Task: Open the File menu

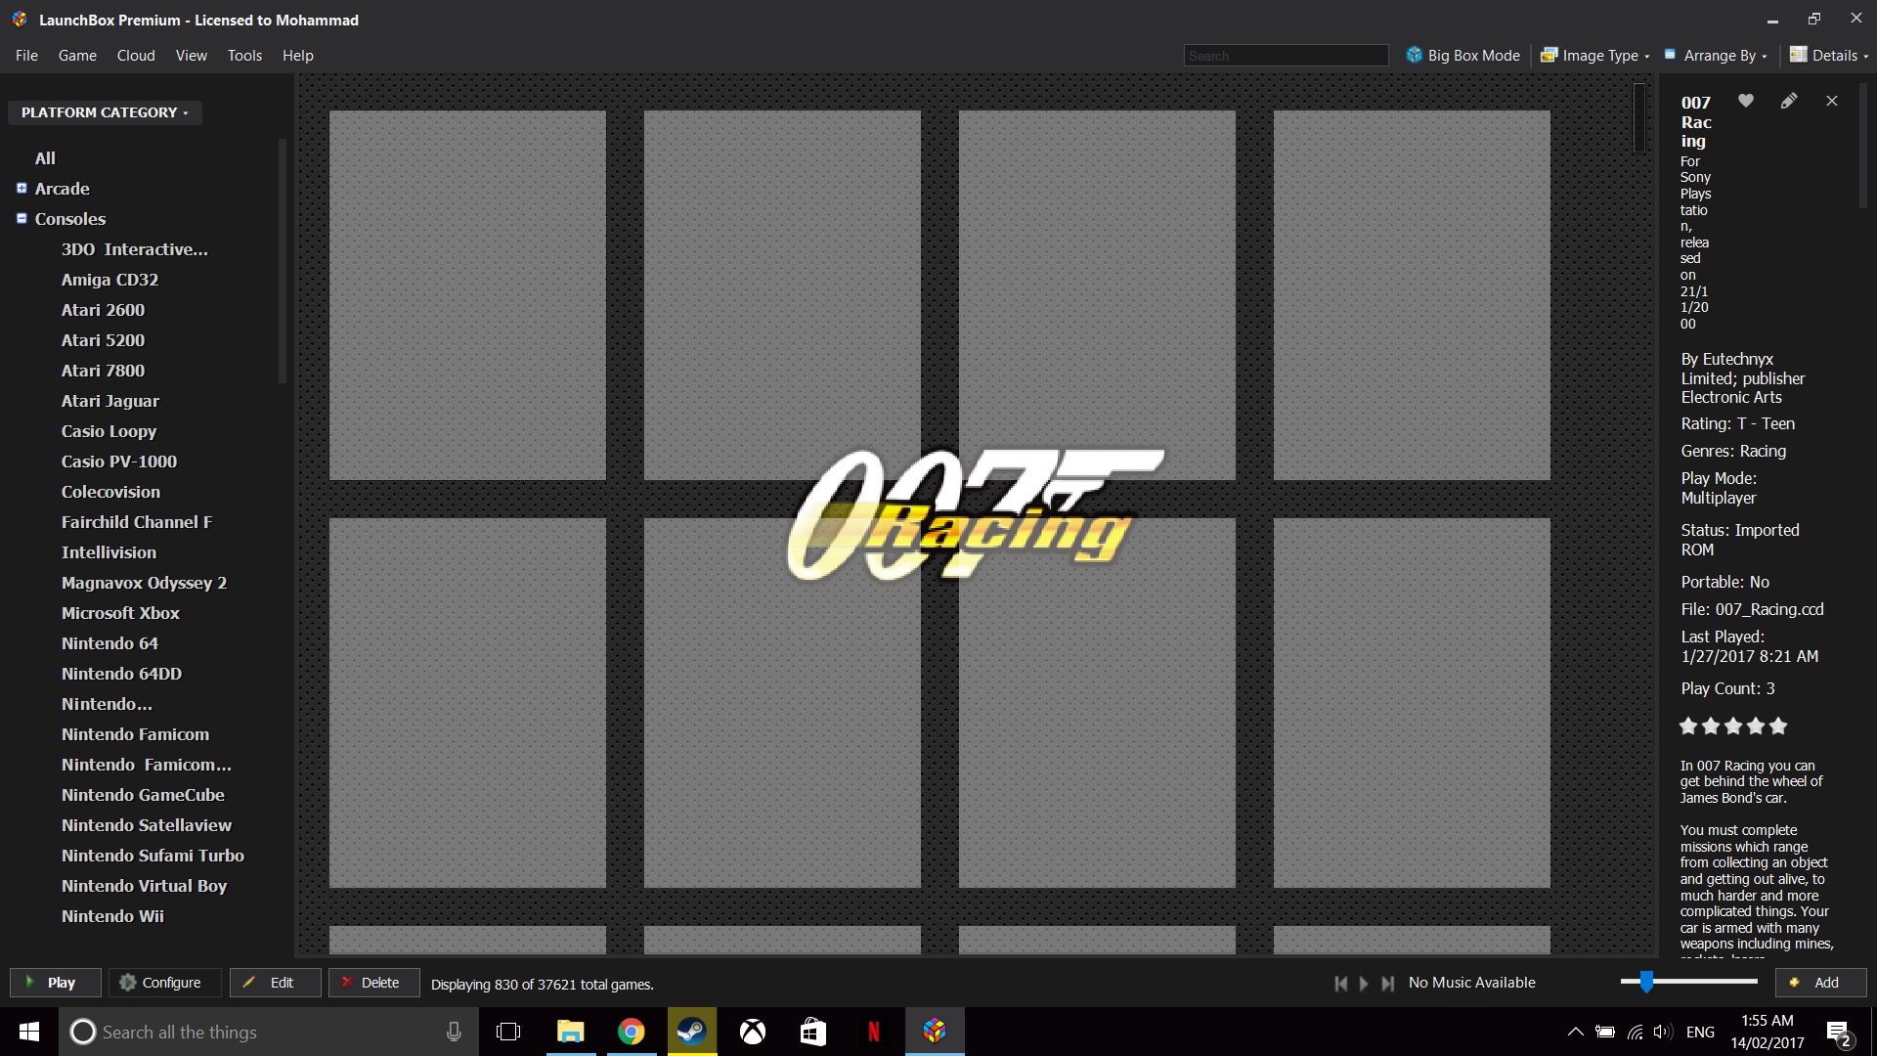Action: click(26, 56)
